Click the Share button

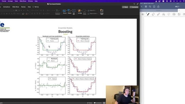click(125, 7)
